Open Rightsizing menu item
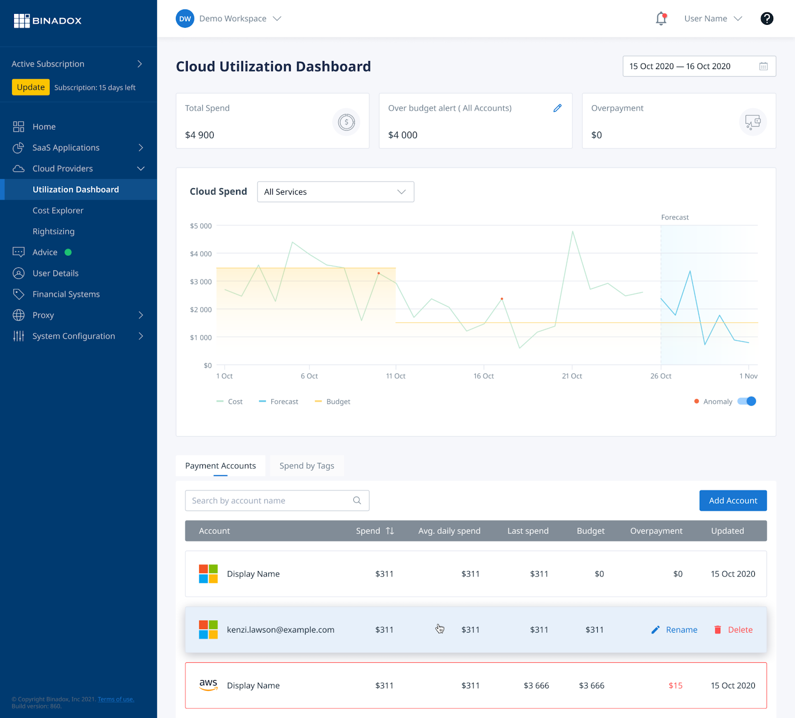This screenshot has width=795, height=718. pyautogui.click(x=53, y=231)
